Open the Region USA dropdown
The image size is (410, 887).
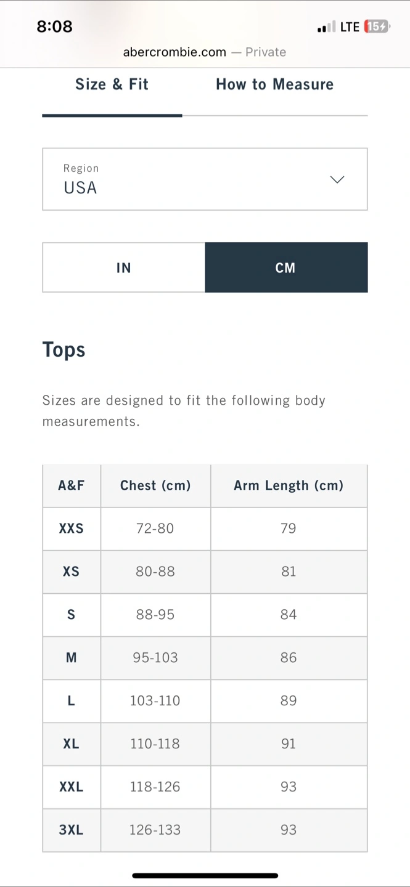click(205, 179)
